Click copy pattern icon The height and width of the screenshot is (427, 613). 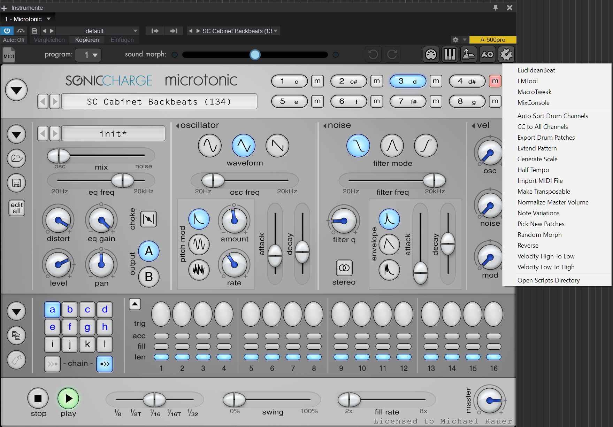tap(16, 335)
